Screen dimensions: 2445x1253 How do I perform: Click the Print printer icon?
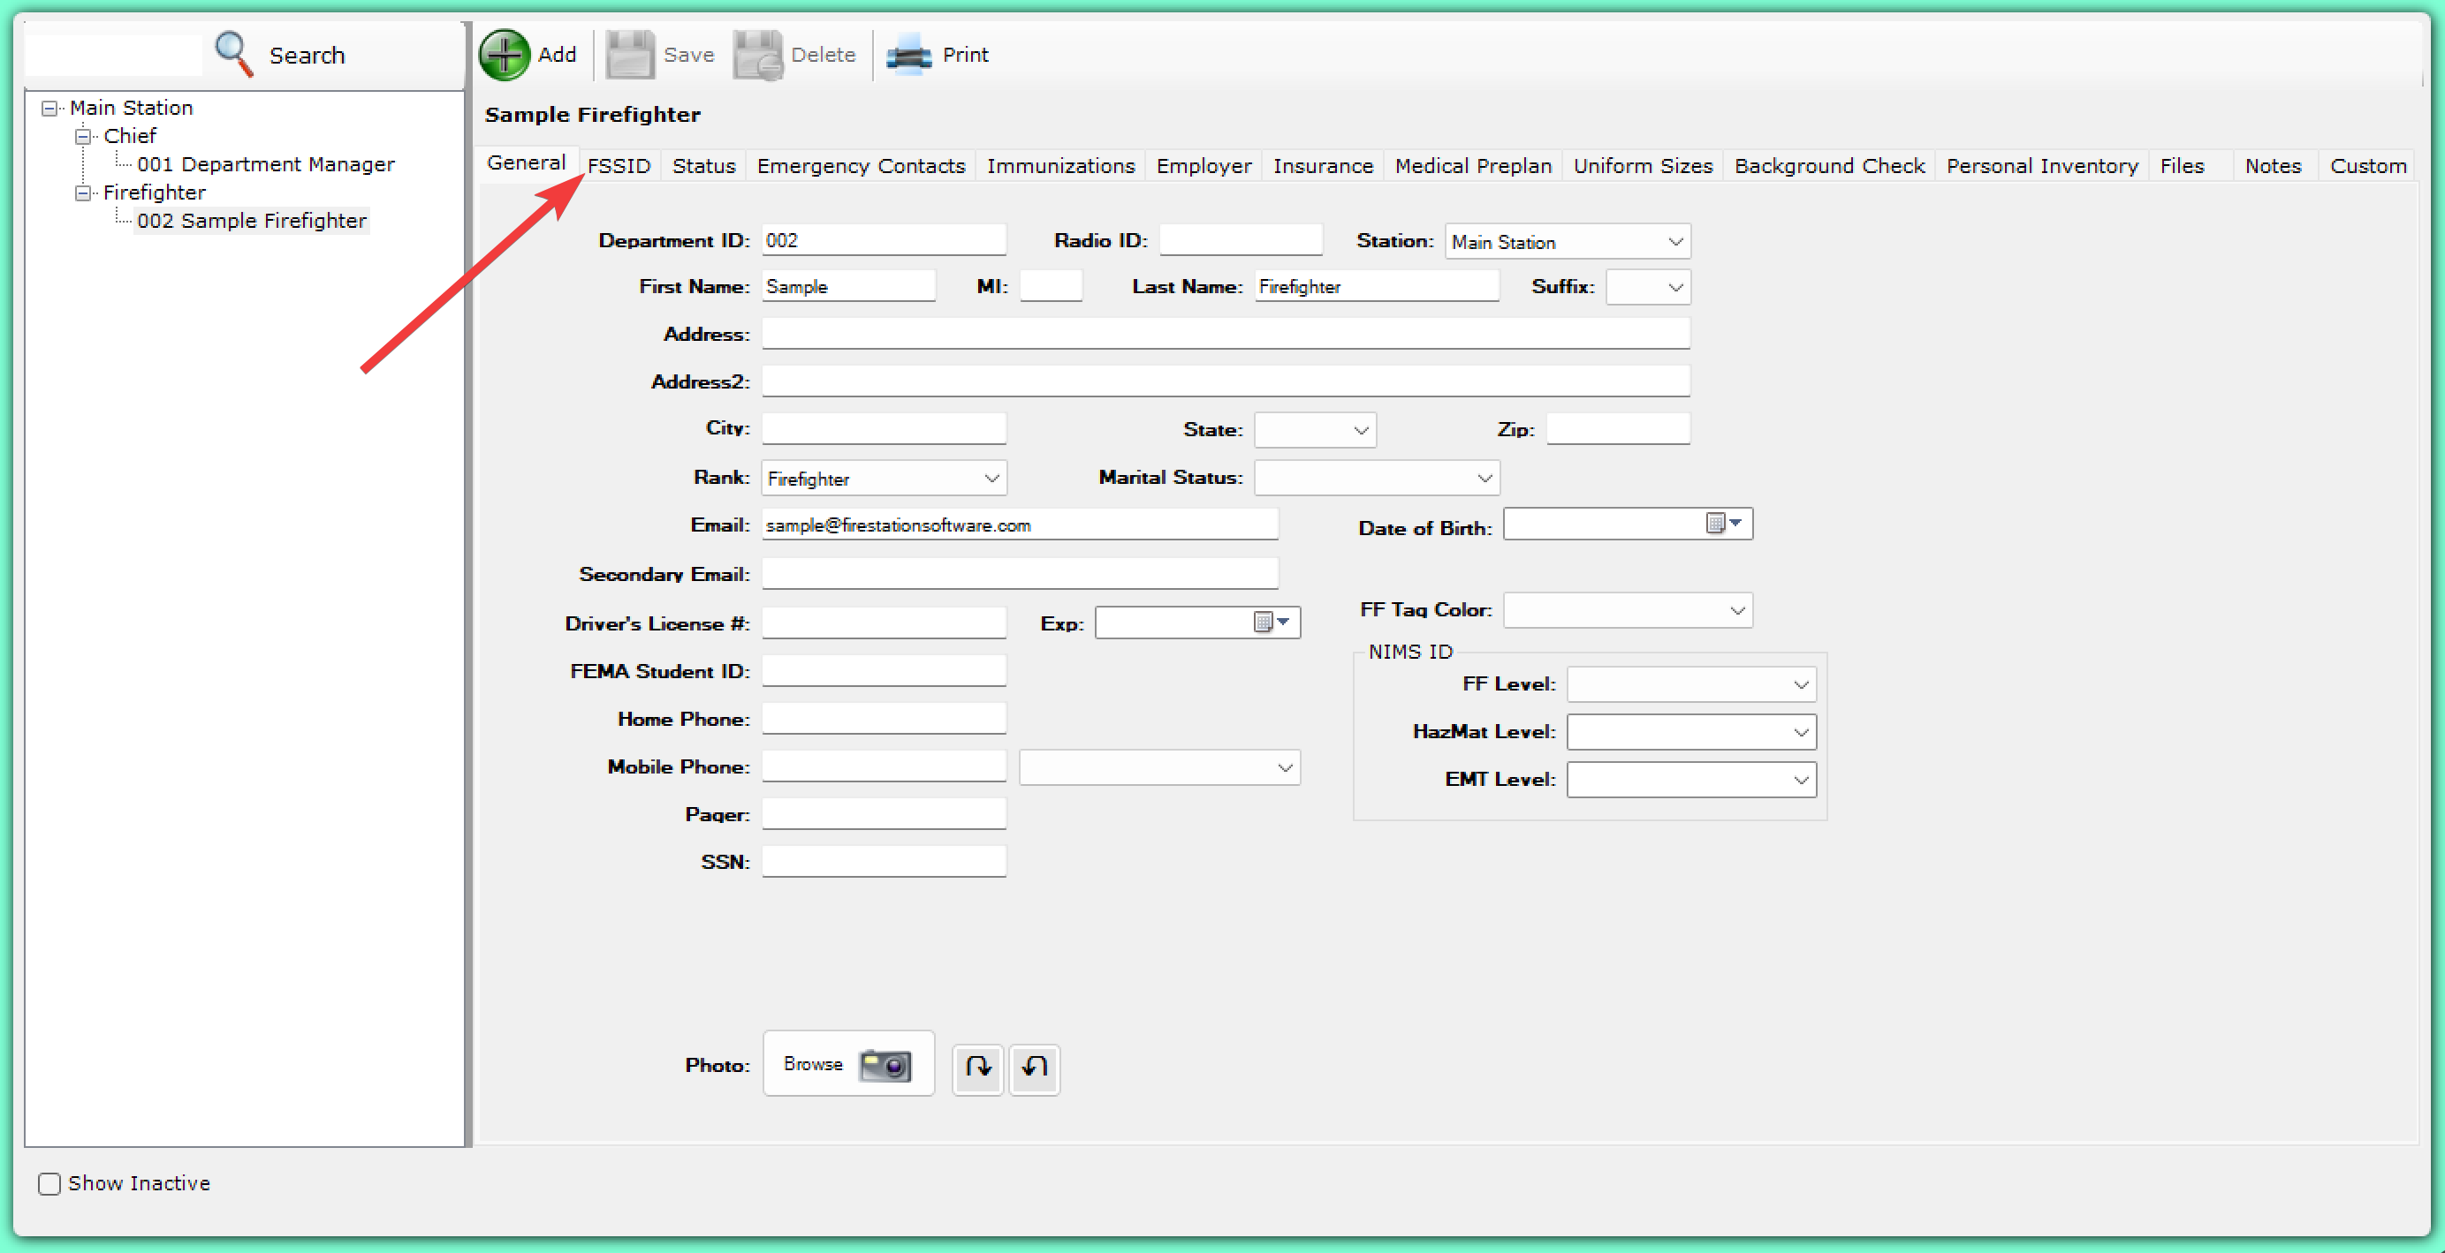click(x=908, y=55)
